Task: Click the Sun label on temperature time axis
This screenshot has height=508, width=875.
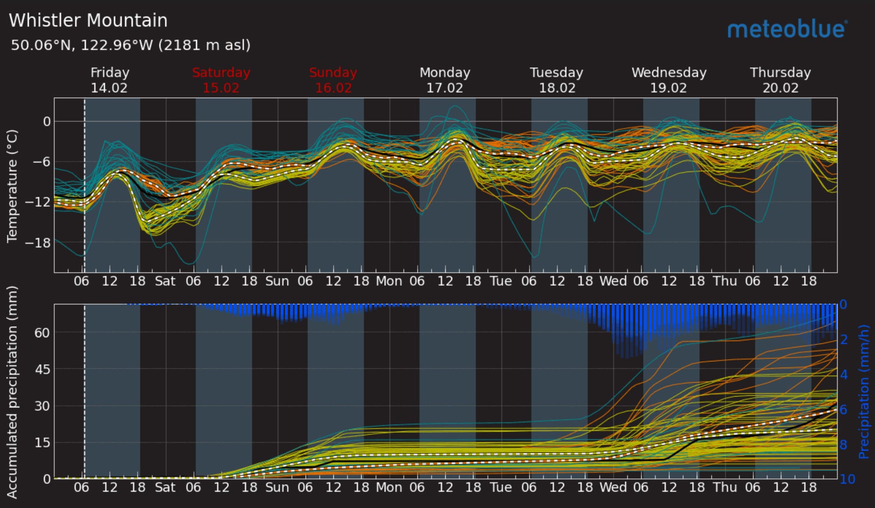Action: click(277, 281)
